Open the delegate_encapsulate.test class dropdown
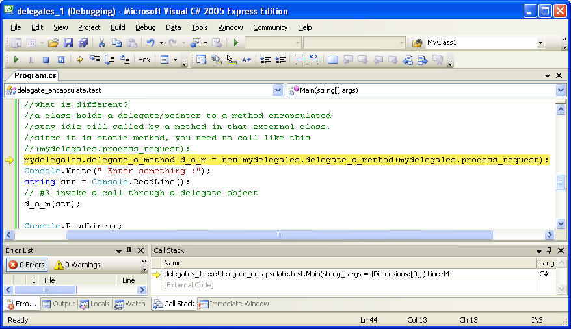Viewport: 571px width, 329px height. click(278, 90)
